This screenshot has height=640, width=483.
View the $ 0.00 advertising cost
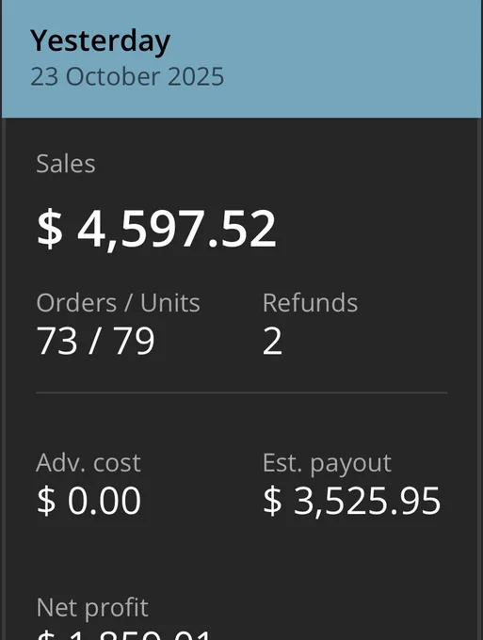[x=89, y=501]
